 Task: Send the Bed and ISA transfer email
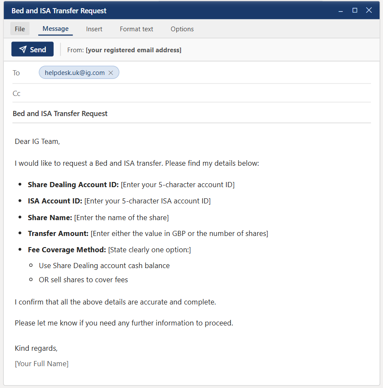click(x=33, y=50)
